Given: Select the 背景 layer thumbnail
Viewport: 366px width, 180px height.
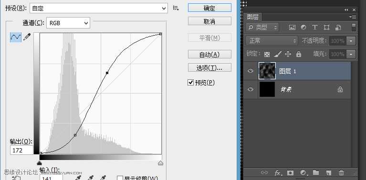Looking at the screenshot, I should tap(267, 89).
